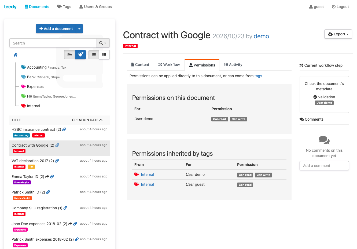Switch to grid display mode
The width and height of the screenshot is (357, 249).
(x=104, y=55)
